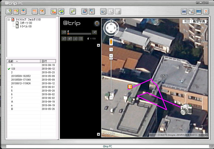
Task: Click the blue COM port icon
Action: pos(199,11)
